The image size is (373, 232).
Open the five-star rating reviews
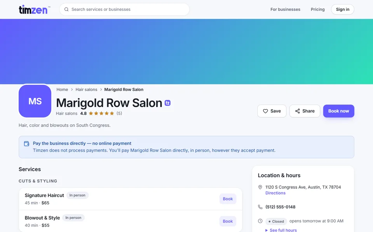[x=101, y=113]
